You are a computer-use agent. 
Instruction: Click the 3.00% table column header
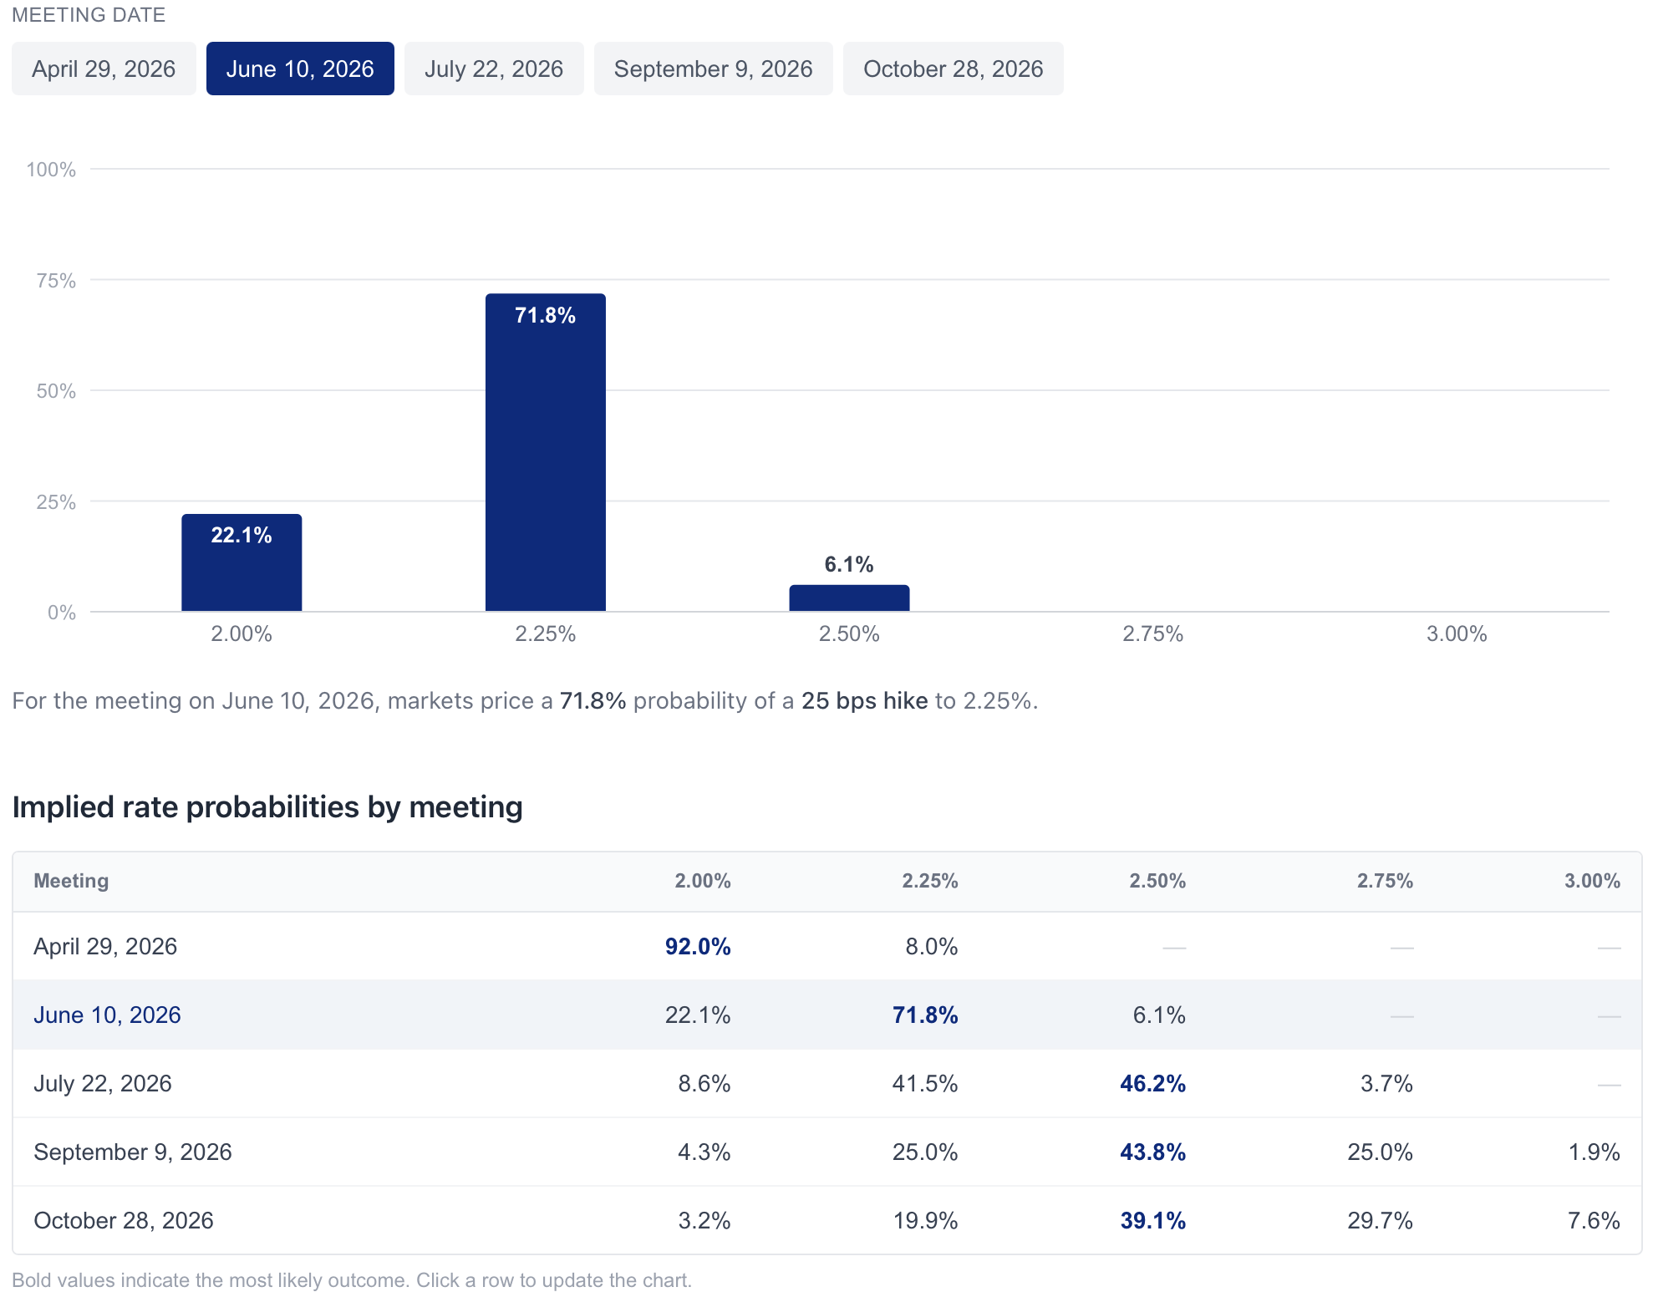click(1591, 881)
